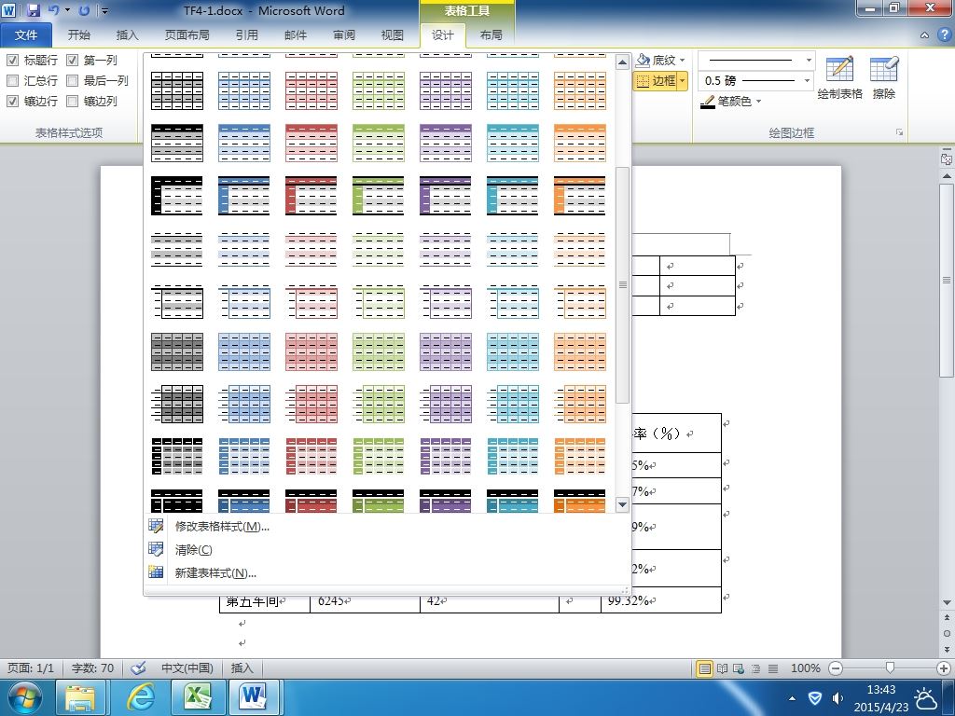Toggle the Header Row (标题行) checkbox
Image resolution: width=955 pixels, height=716 pixels.
[x=13, y=61]
